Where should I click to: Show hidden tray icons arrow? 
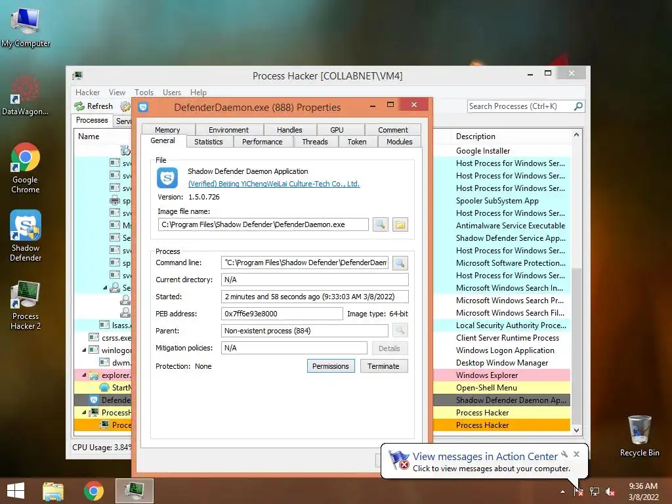(x=562, y=492)
